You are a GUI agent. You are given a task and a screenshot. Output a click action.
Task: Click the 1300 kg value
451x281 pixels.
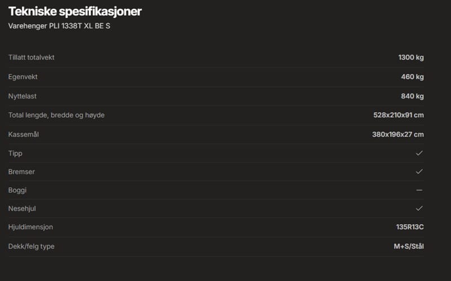(x=410, y=57)
